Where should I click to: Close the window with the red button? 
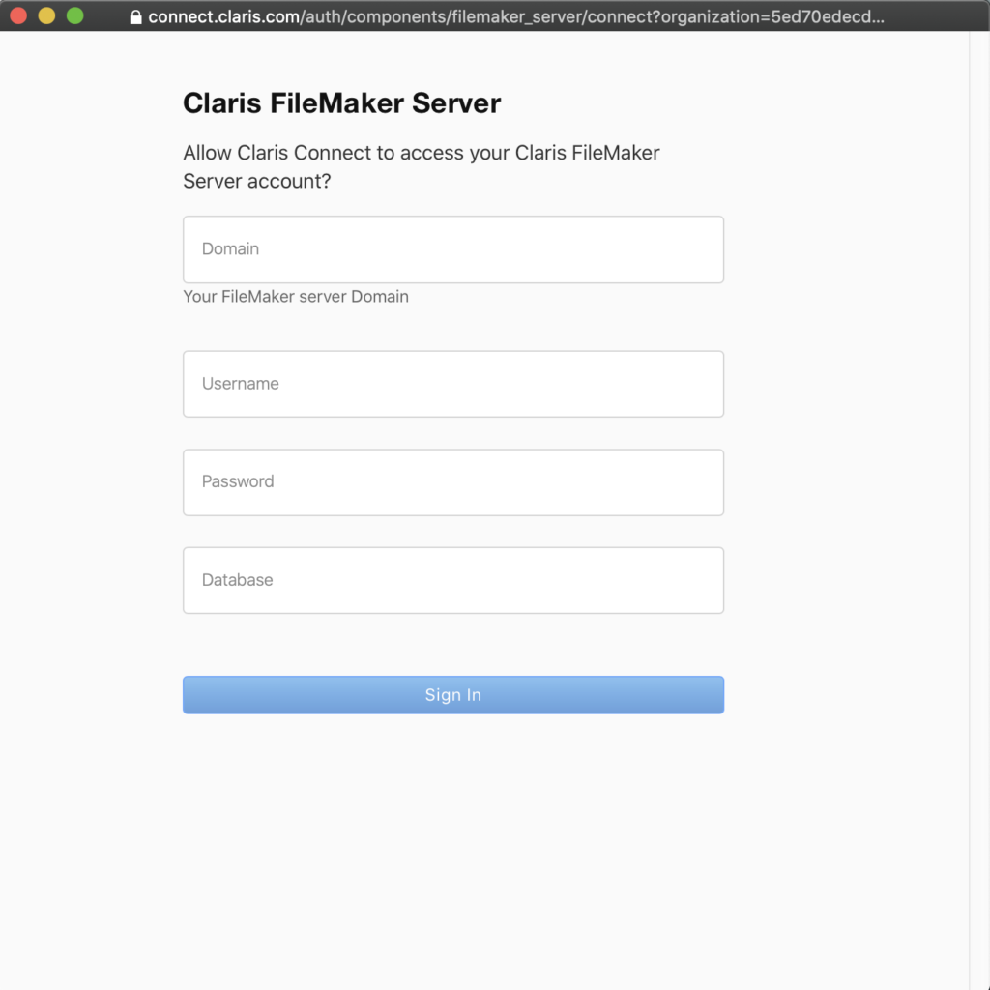18,15
